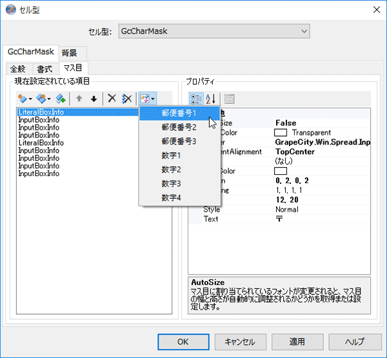Click the app icon in the title bar

click(x=10, y=10)
